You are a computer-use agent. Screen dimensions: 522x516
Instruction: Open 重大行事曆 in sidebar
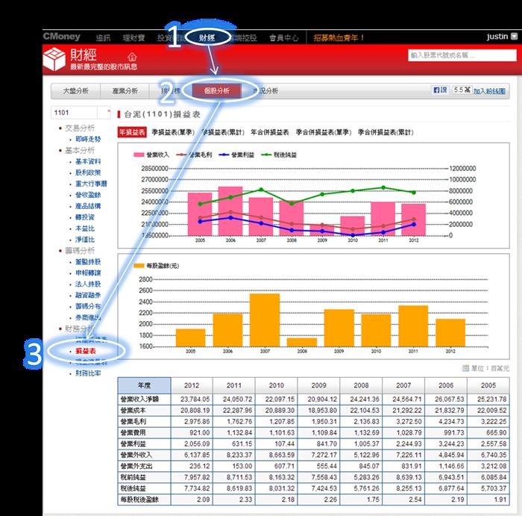(x=91, y=184)
